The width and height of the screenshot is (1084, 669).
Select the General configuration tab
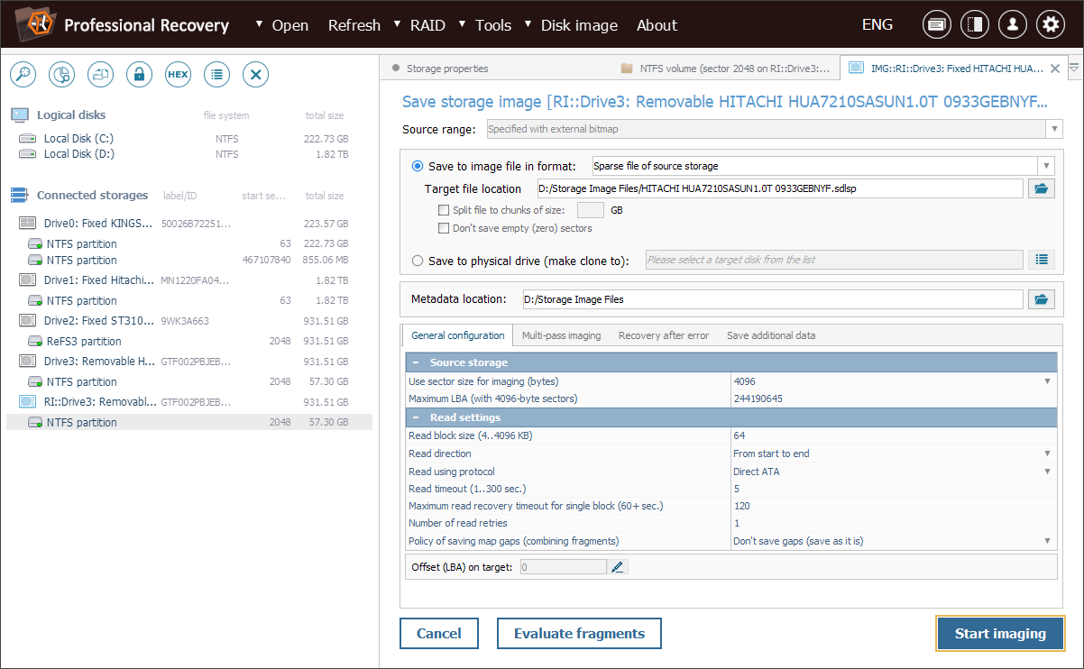pyautogui.click(x=457, y=335)
